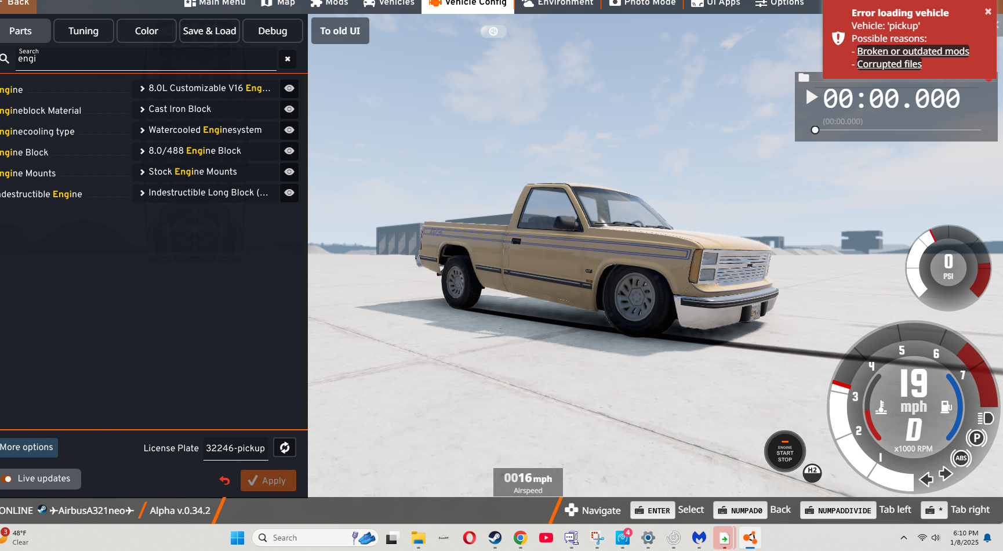
Task: Open 8.0L Customizable V16 Engine dropdown
Action: 206,88
